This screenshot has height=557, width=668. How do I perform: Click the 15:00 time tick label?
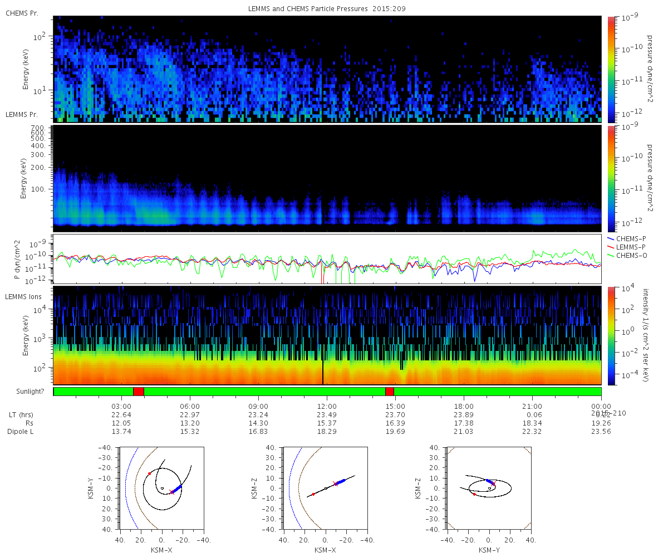pyautogui.click(x=395, y=406)
